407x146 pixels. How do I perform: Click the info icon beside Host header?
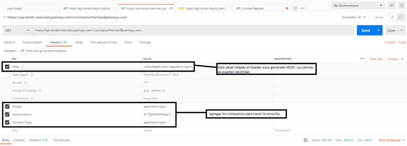click(23, 67)
